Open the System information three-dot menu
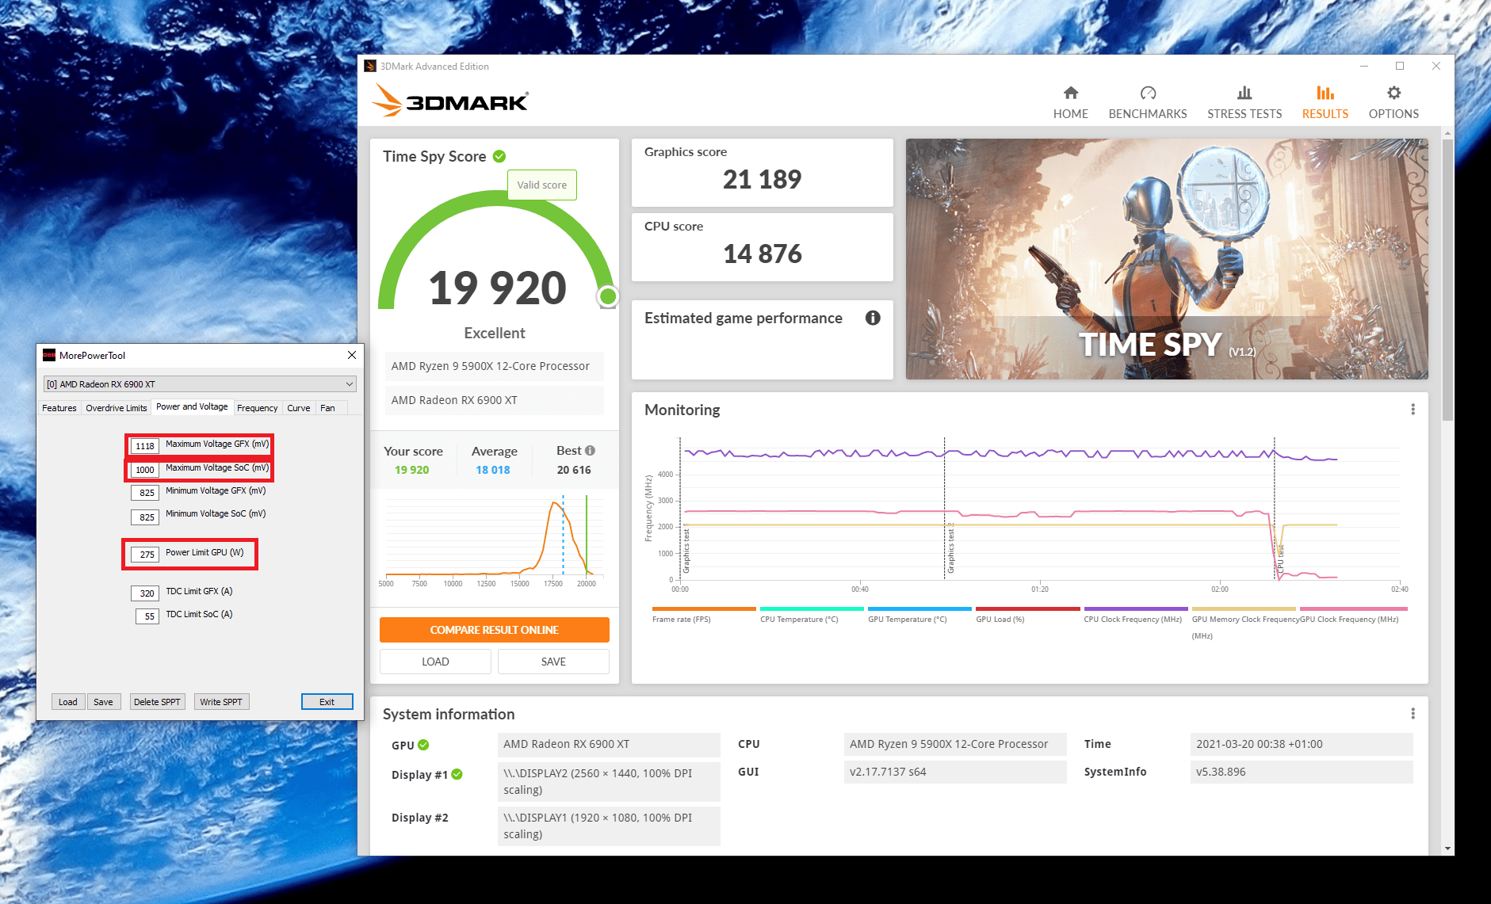Image resolution: width=1491 pixels, height=904 pixels. [1413, 714]
